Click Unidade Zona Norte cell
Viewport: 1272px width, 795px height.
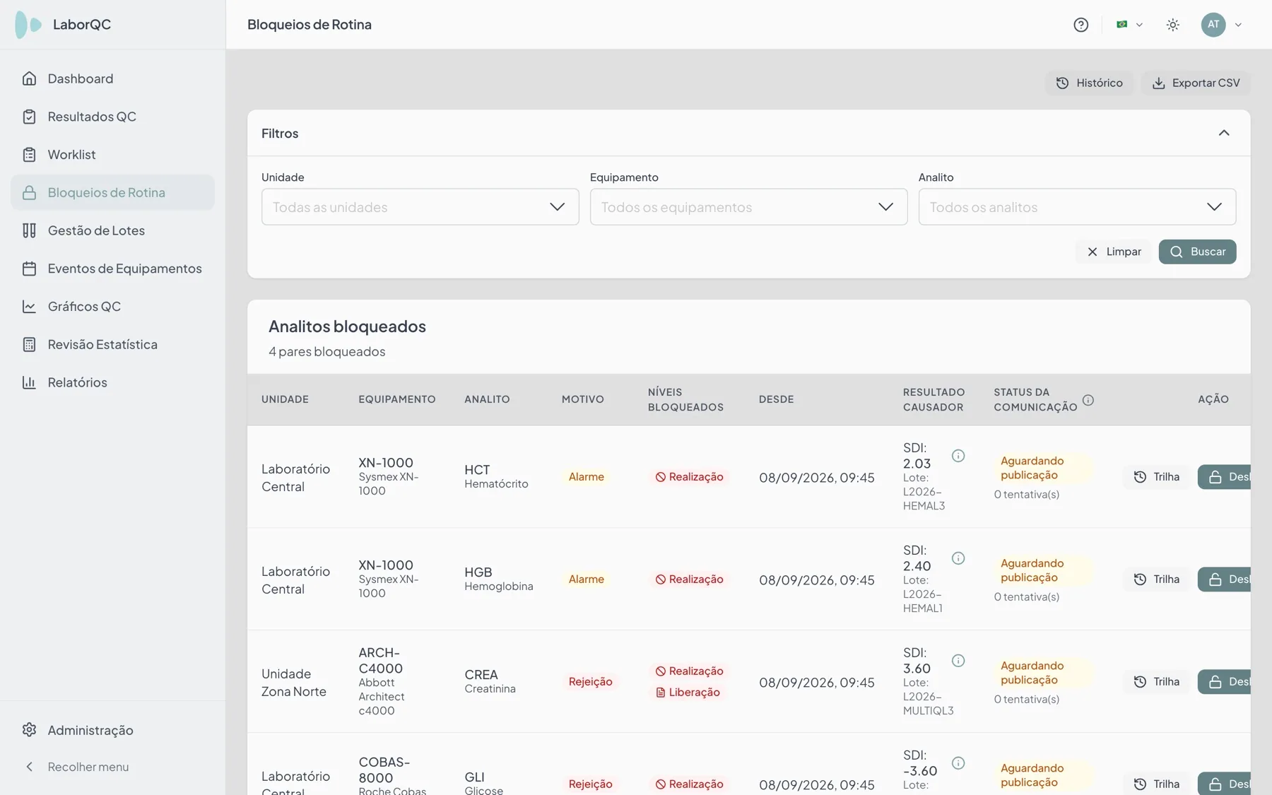coord(294,683)
